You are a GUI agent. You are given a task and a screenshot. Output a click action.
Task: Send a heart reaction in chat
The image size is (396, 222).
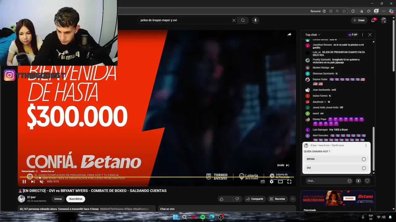click(367, 181)
